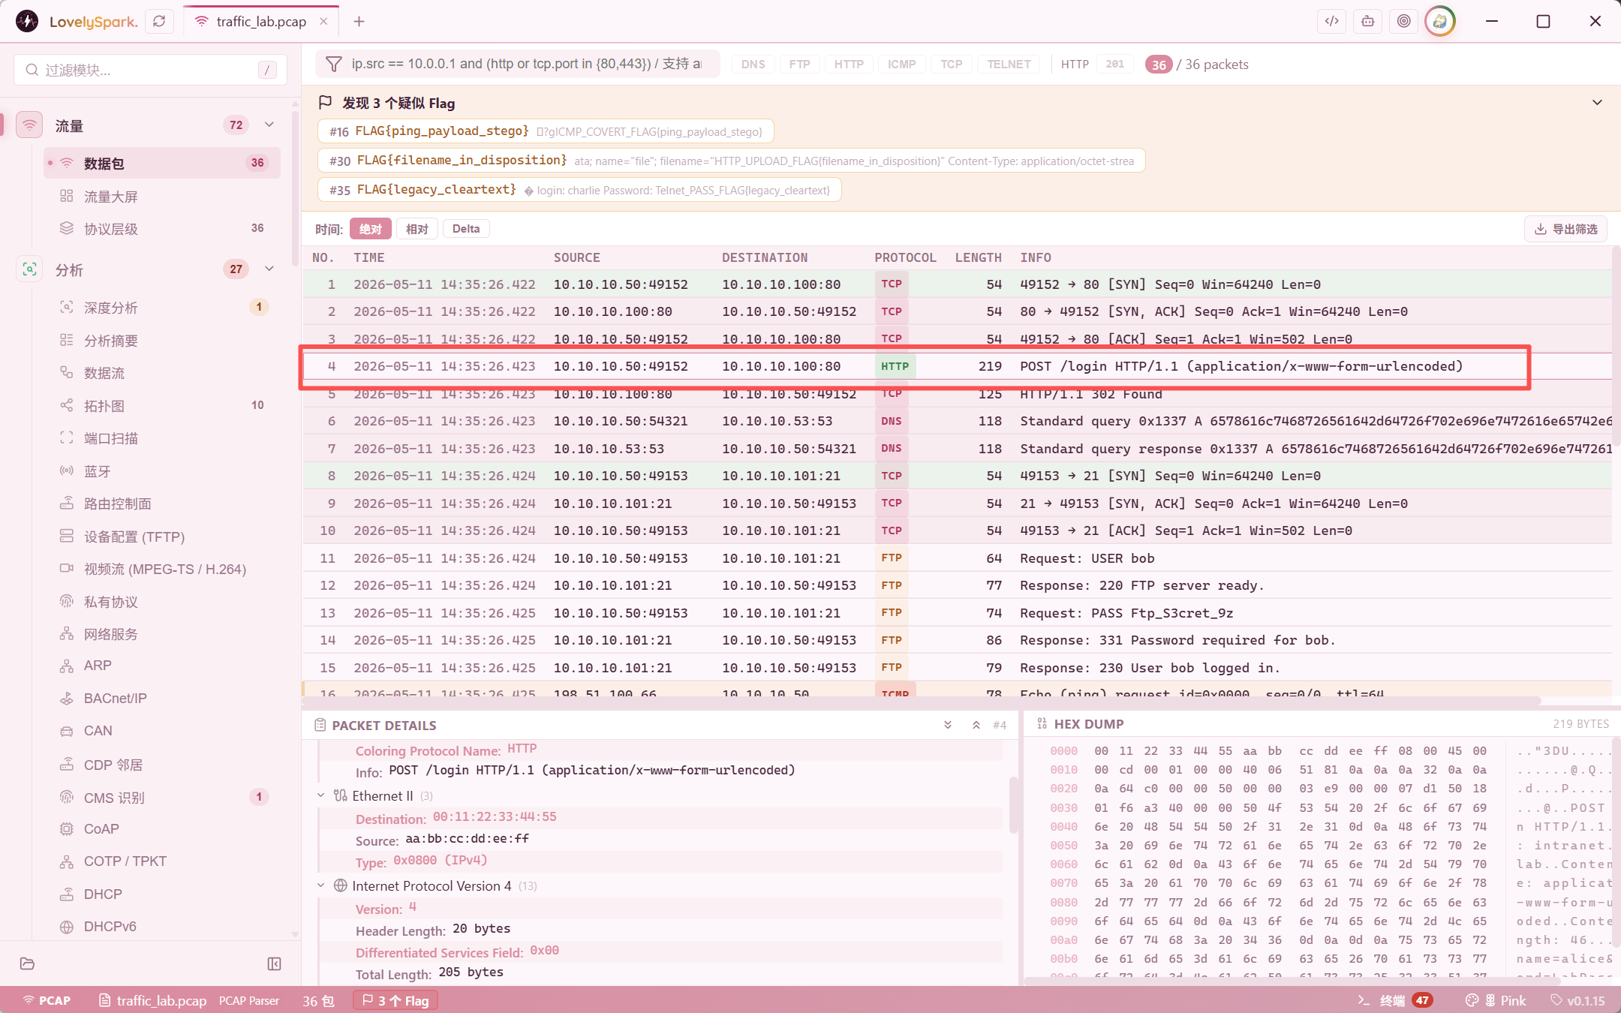Select absolute time mode 绝对
Screen dimensions: 1621x1013
370,229
